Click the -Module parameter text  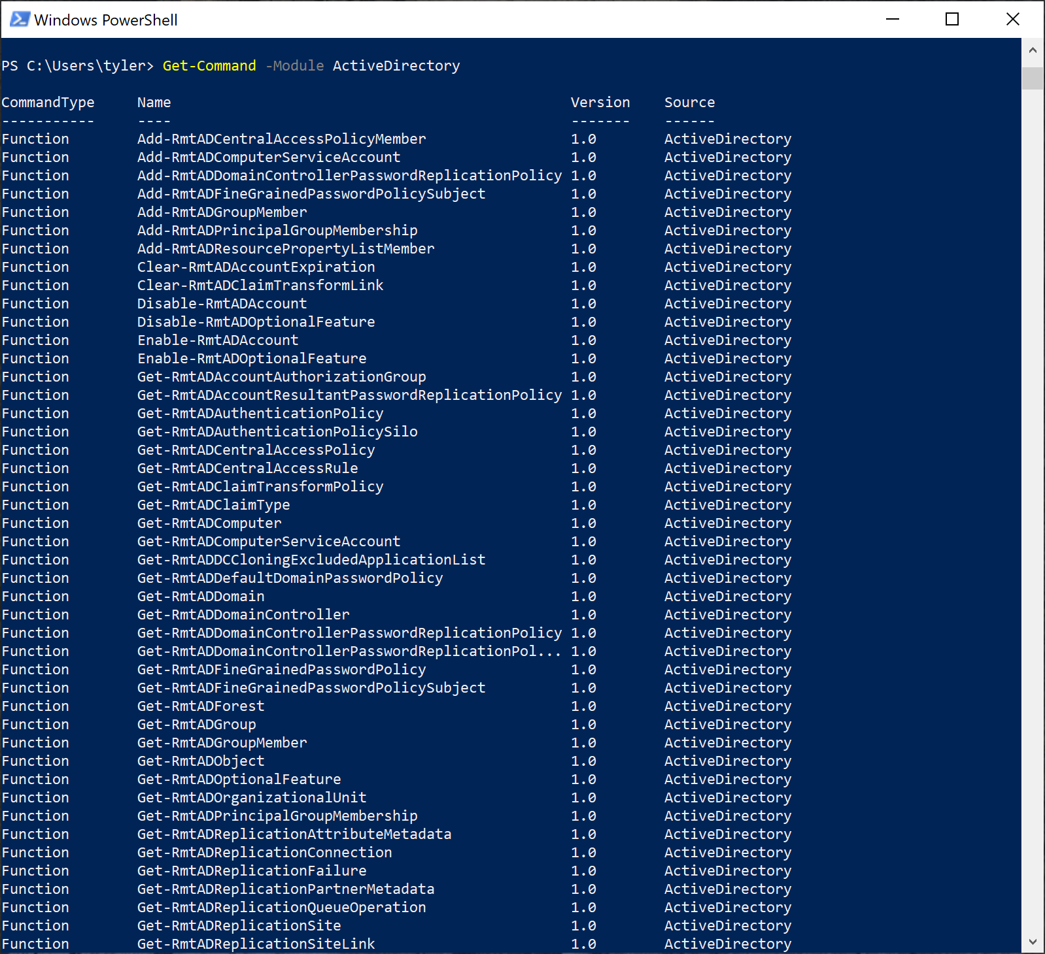click(295, 65)
